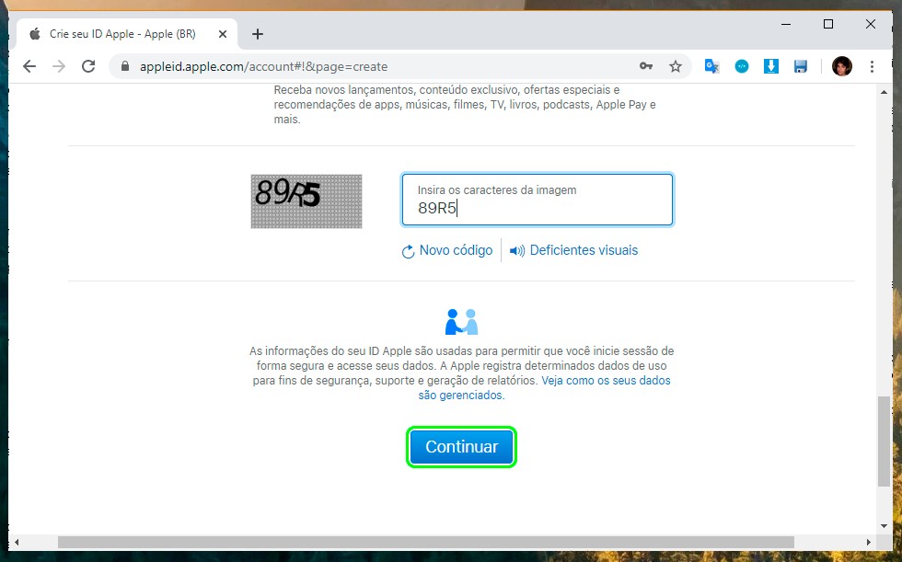Open the Chrome three-dot menu
Screen dimensions: 902x562
(x=873, y=66)
